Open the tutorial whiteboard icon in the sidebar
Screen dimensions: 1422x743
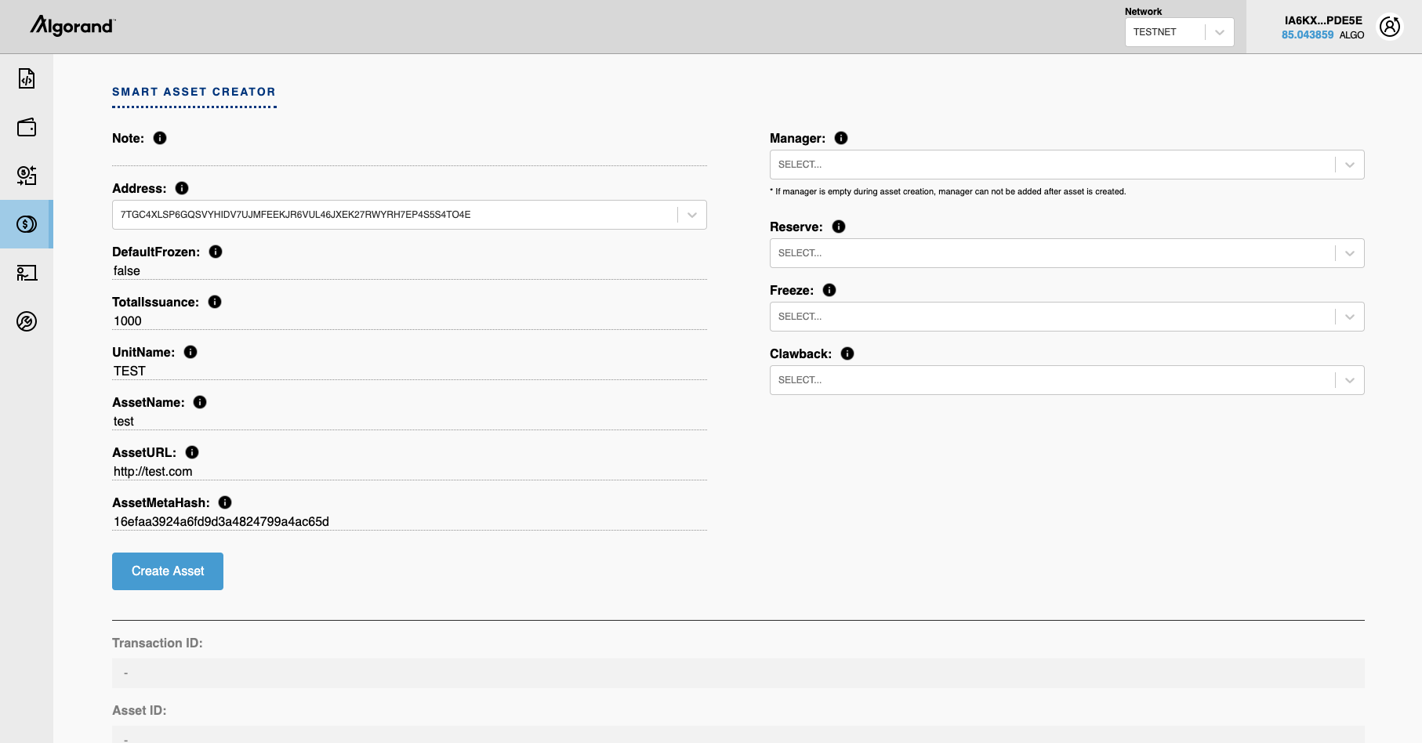pyautogui.click(x=26, y=273)
